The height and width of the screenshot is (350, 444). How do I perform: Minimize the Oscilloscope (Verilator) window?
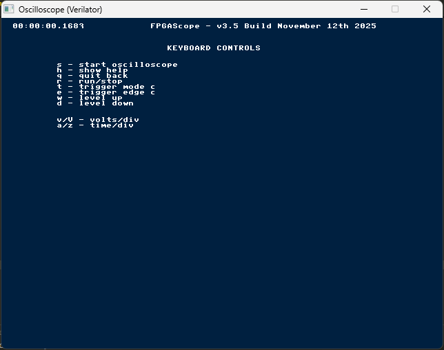click(363, 9)
